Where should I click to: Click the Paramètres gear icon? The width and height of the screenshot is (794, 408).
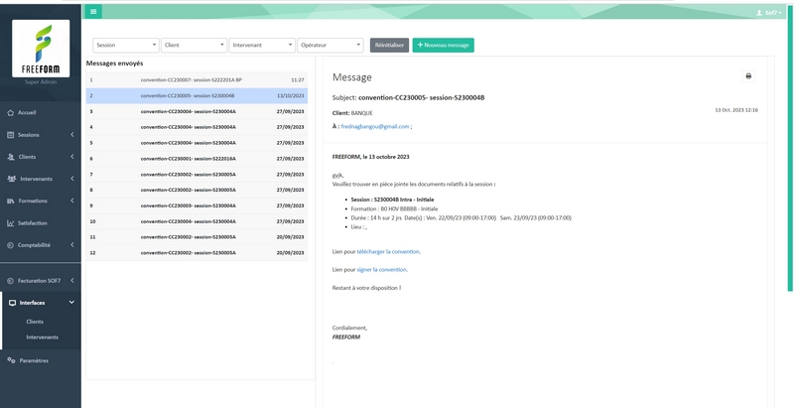[11, 360]
